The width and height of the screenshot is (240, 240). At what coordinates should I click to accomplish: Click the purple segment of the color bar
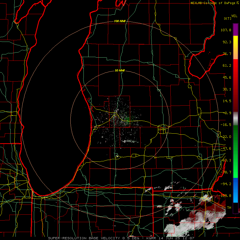click(x=235, y=30)
